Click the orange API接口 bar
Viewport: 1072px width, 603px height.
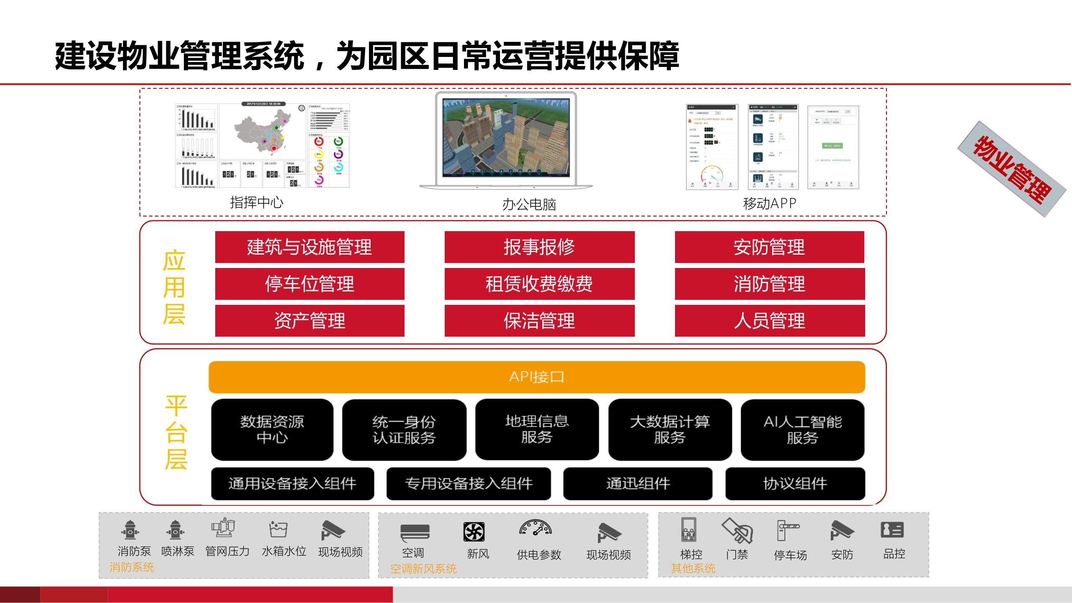click(x=537, y=377)
